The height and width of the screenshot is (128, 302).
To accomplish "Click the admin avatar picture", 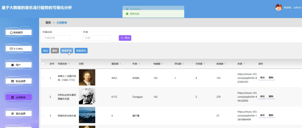I will click(x=279, y=8).
